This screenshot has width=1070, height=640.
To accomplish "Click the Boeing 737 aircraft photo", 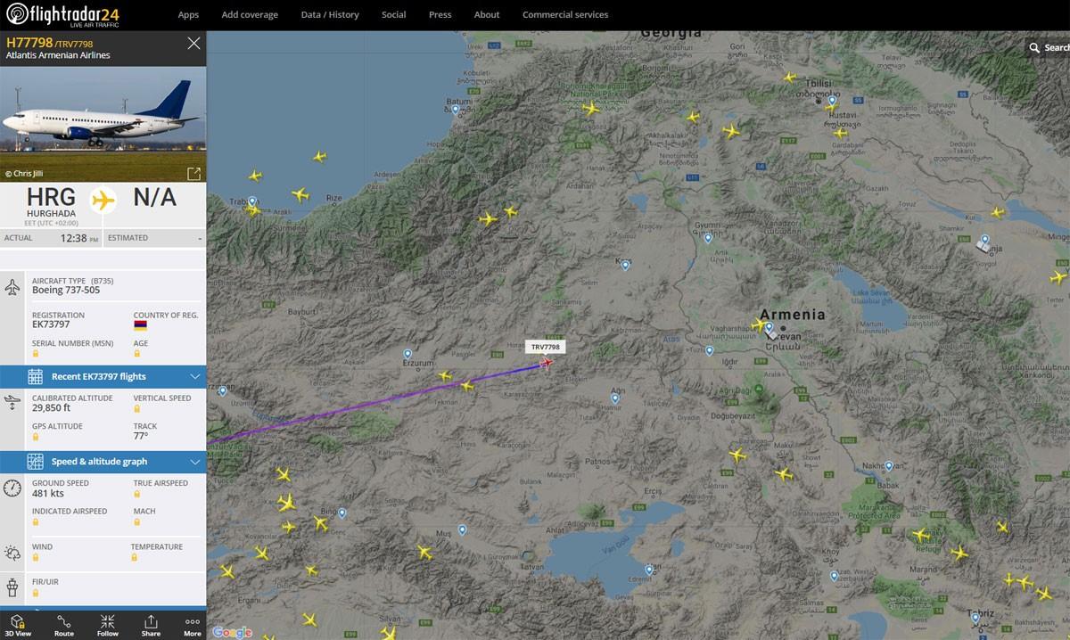I will coord(103,123).
